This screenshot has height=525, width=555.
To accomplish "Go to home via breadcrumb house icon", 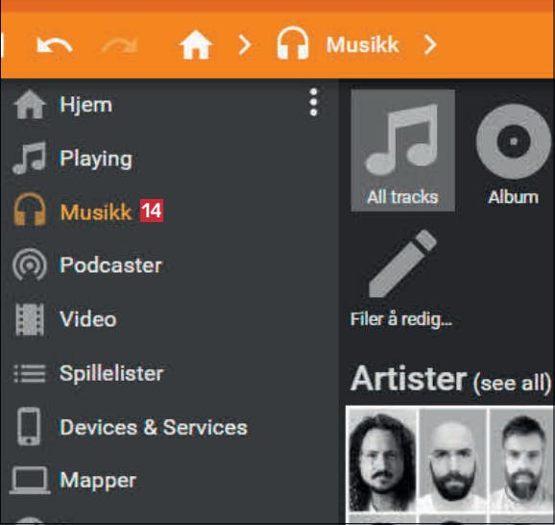I will pyautogui.click(x=196, y=44).
